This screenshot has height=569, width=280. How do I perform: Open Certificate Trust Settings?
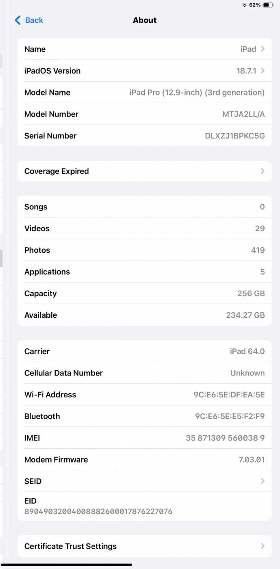[x=70, y=546]
